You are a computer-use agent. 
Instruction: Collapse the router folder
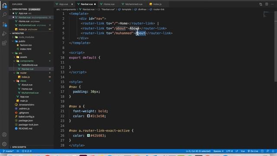23,73
